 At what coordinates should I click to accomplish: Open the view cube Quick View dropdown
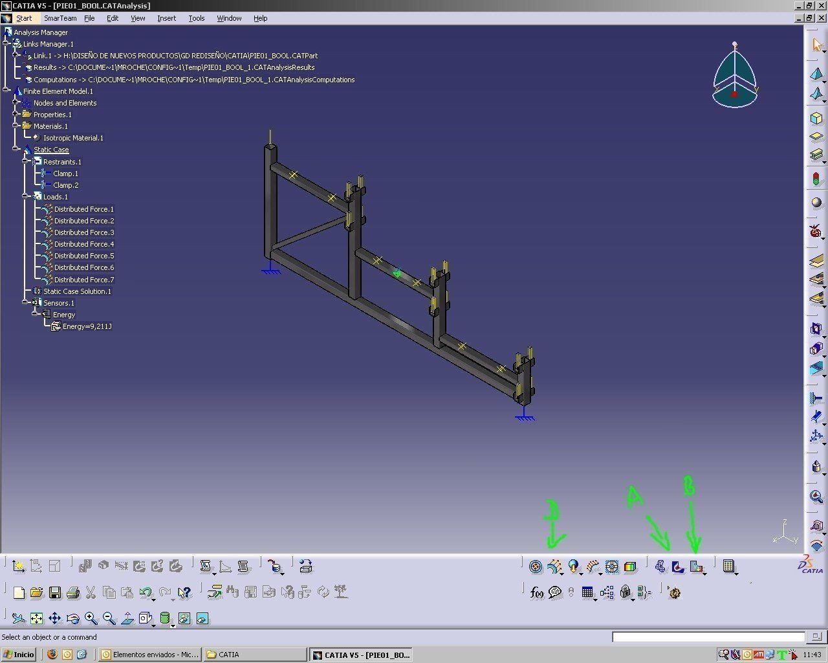pyautogui.click(x=155, y=625)
